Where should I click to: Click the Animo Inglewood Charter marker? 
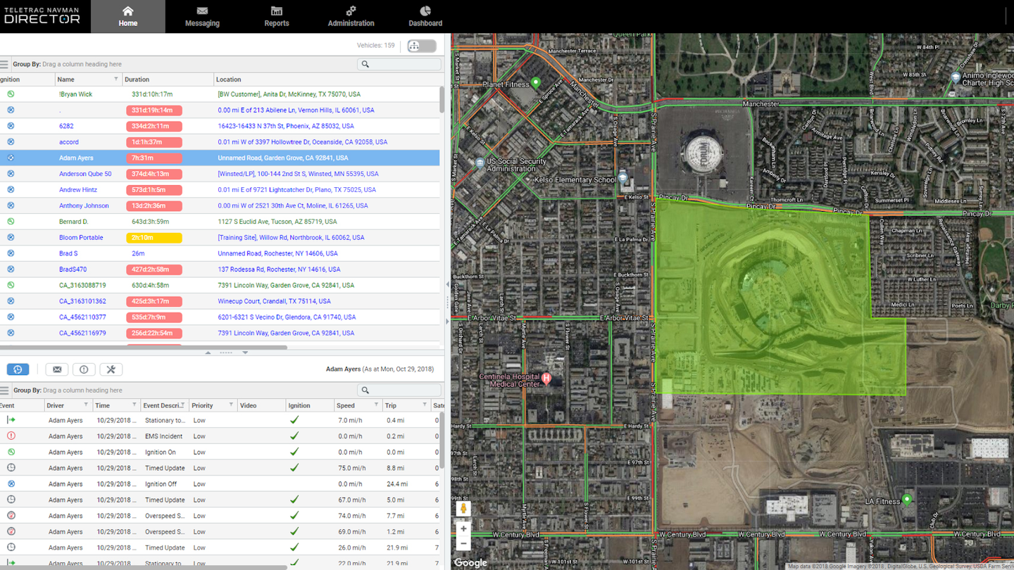(956, 77)
